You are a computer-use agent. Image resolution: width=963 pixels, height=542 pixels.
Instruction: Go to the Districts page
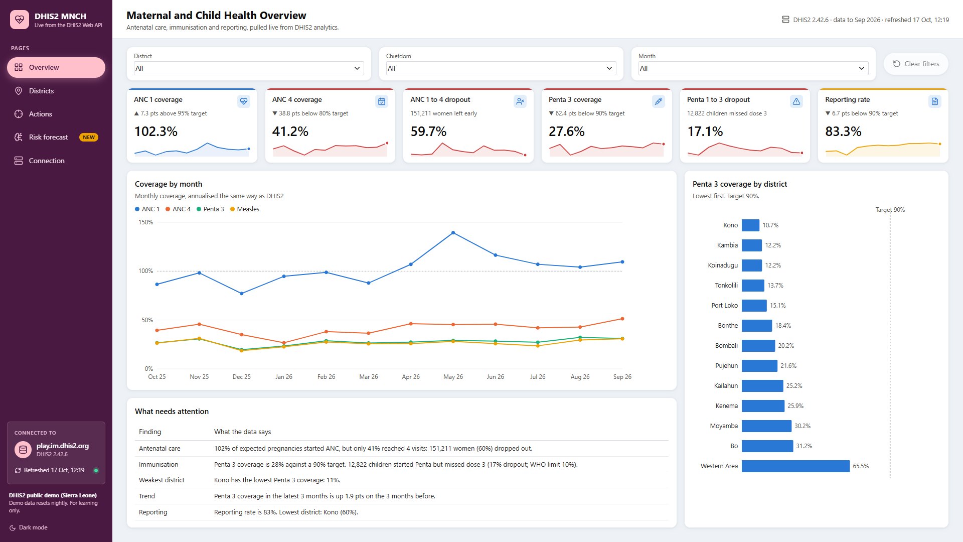pos(56,91)
